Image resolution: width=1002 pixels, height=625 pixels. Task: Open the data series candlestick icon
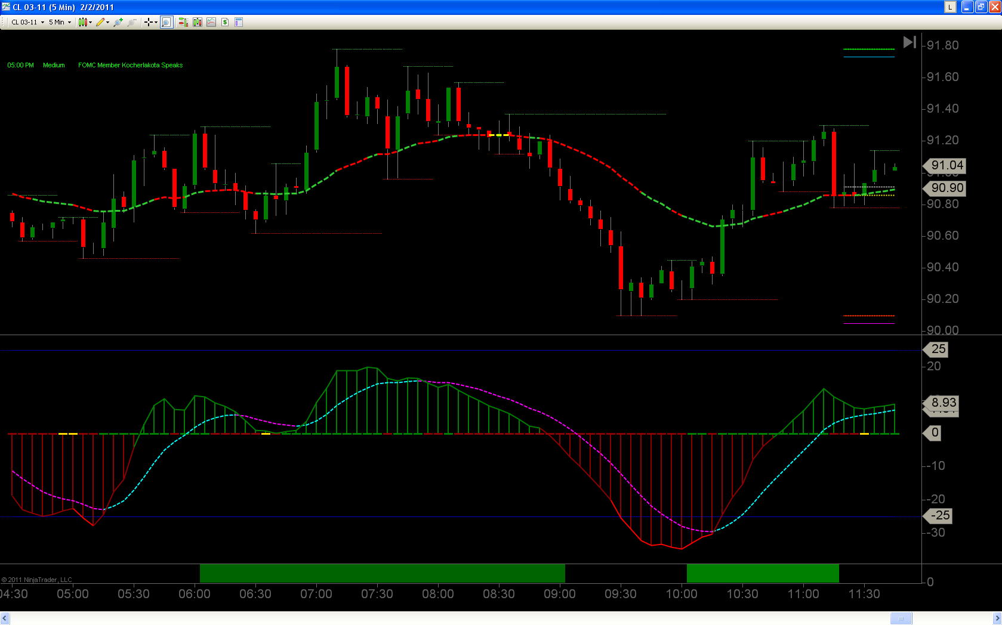pos(197,22)
